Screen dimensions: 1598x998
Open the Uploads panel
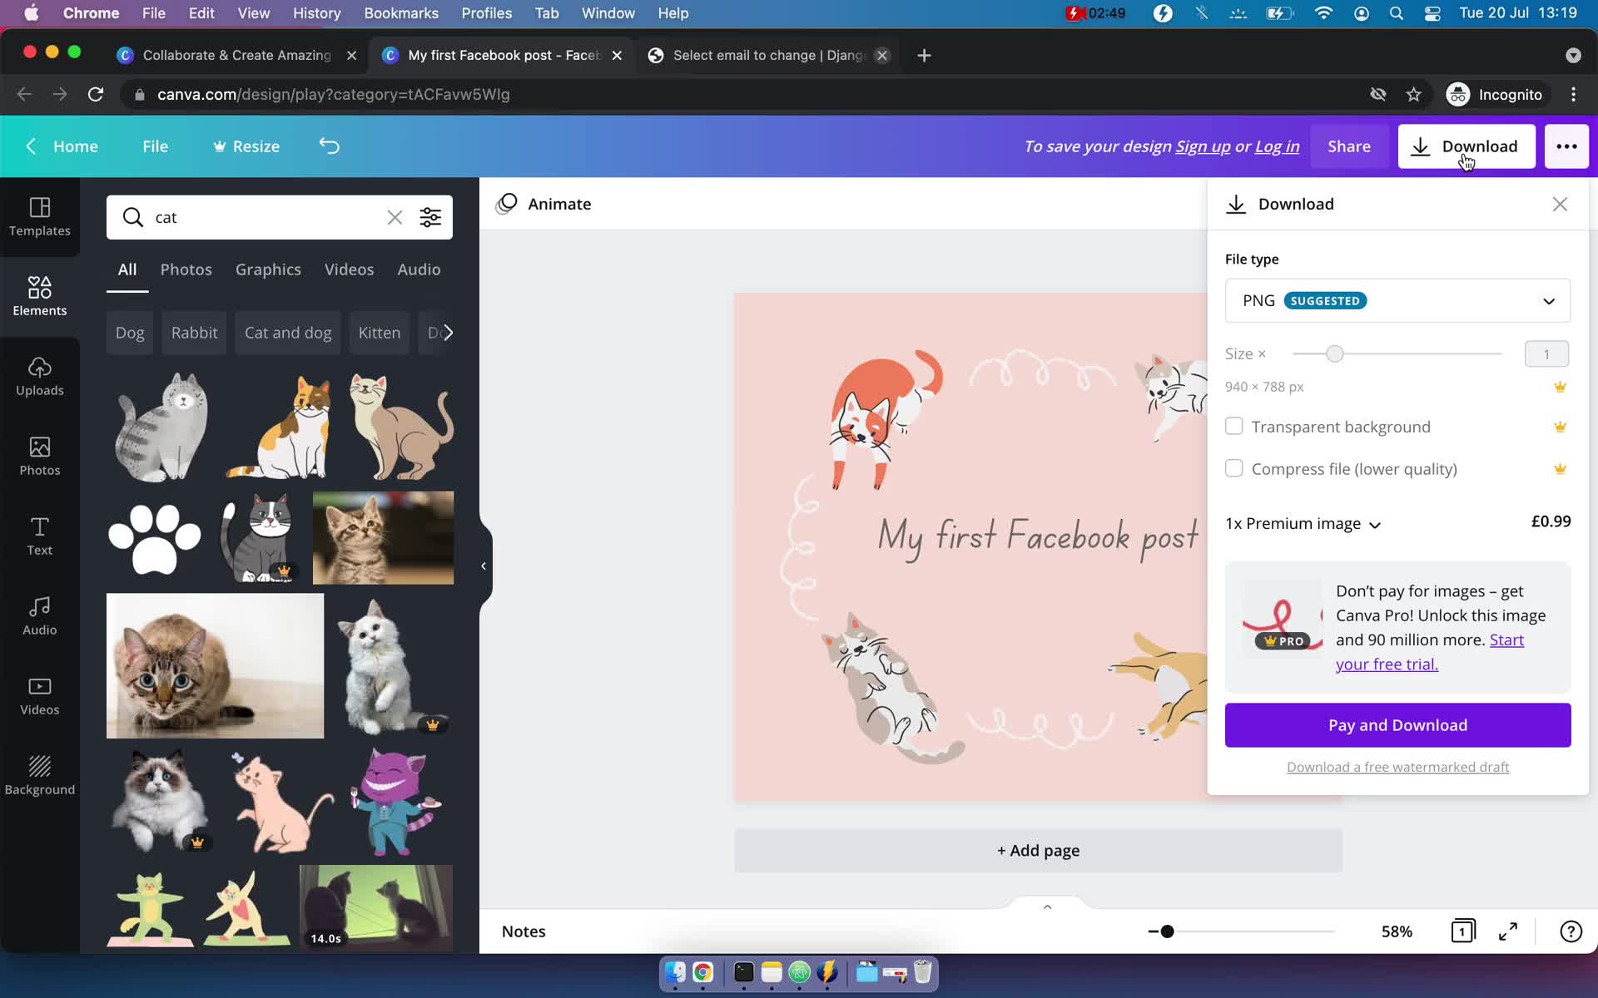tap(39, 376)
